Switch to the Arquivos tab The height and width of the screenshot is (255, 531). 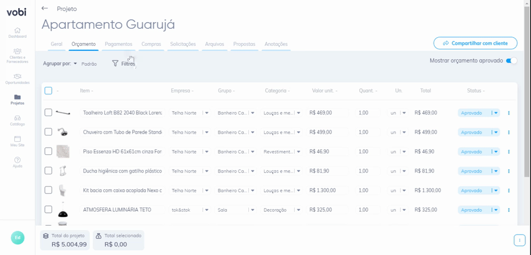(x=215, y=44)
